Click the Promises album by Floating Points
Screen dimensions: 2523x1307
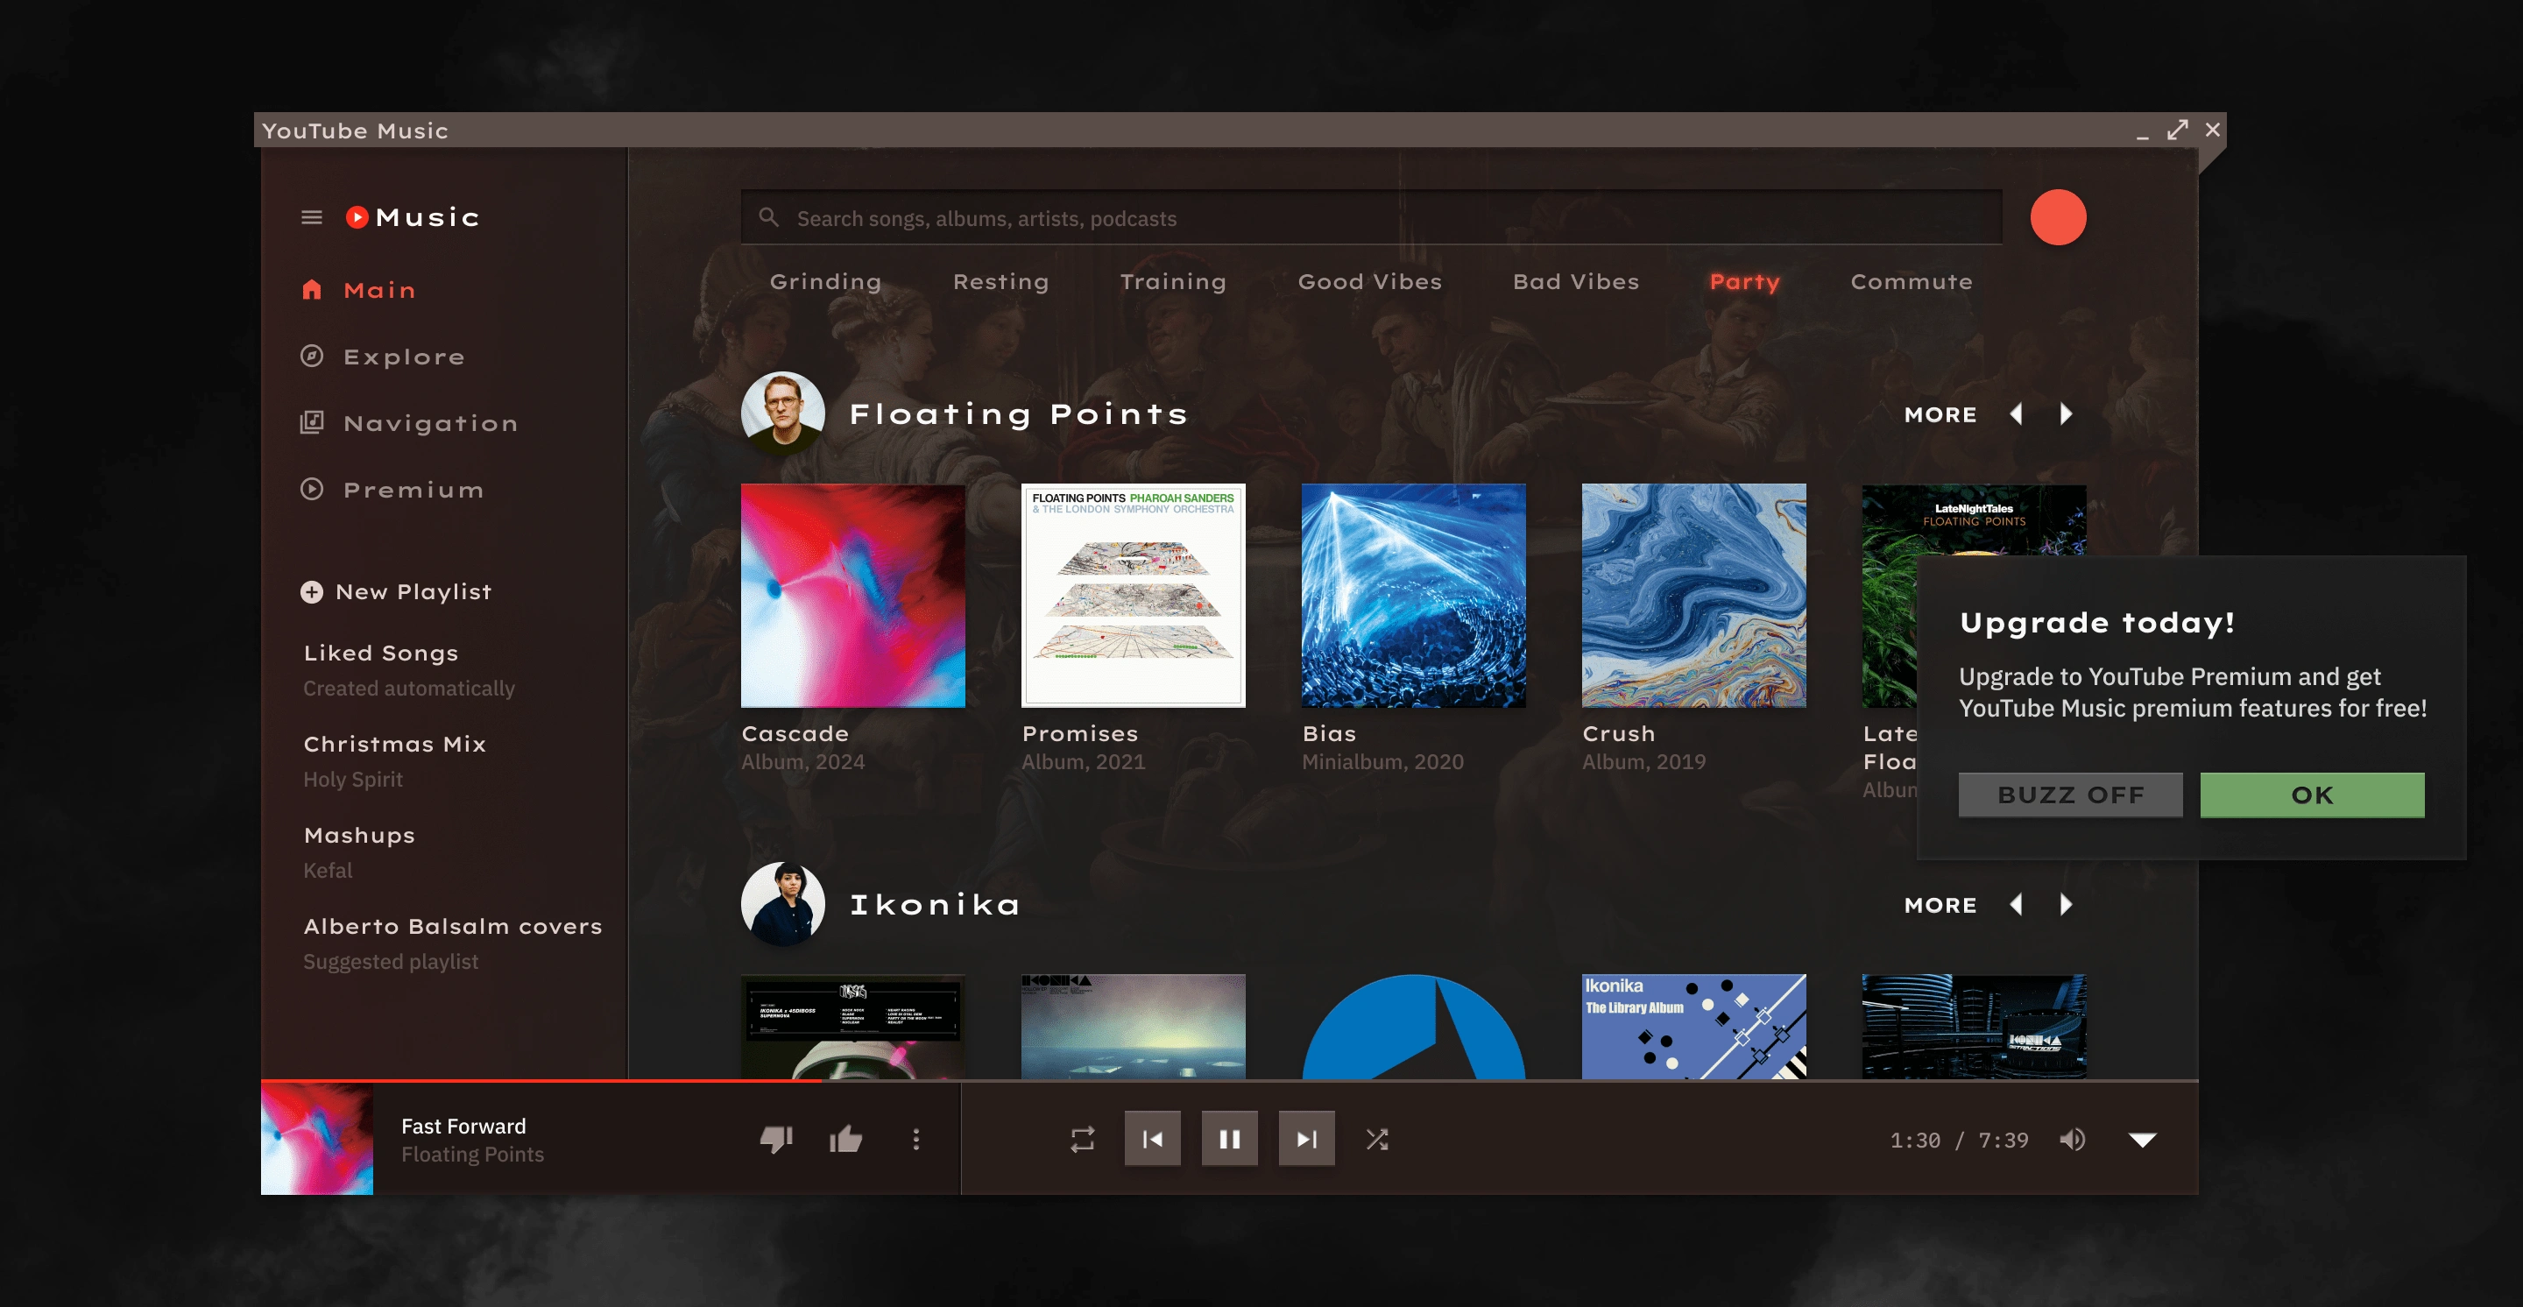(x=1134, y=595)
